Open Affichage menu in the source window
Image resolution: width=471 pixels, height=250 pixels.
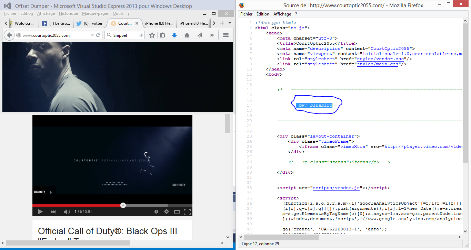[282, 14]
